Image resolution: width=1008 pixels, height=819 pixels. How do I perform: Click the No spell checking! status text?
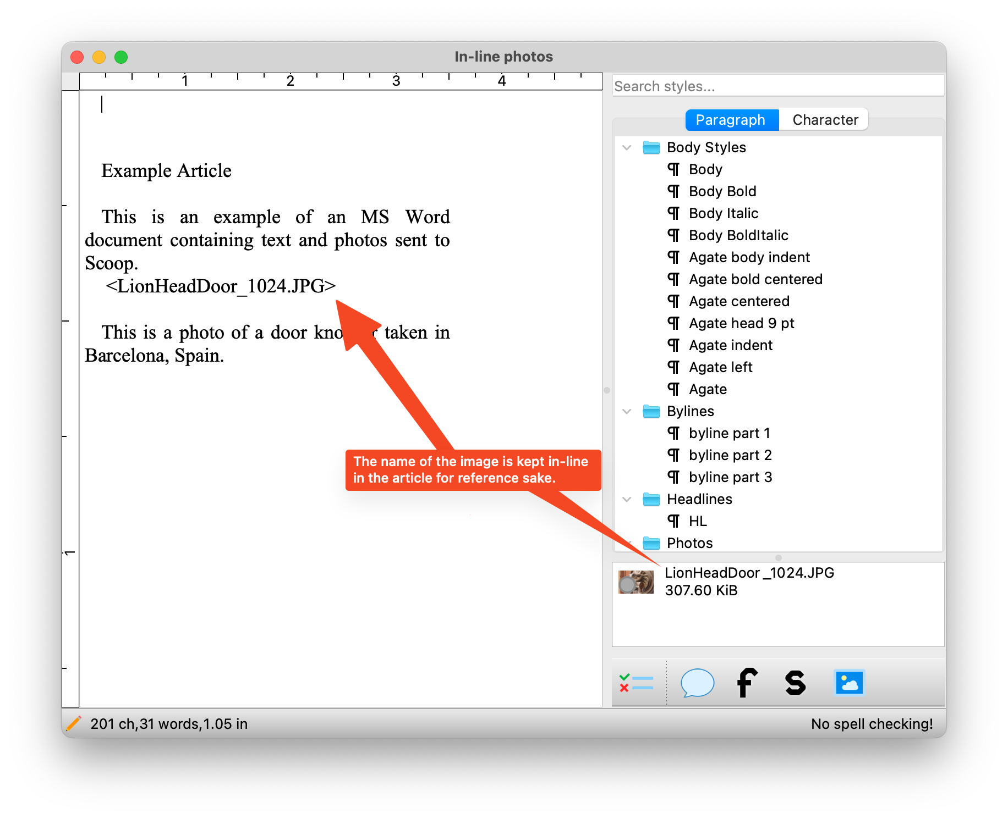pos(872,723)
